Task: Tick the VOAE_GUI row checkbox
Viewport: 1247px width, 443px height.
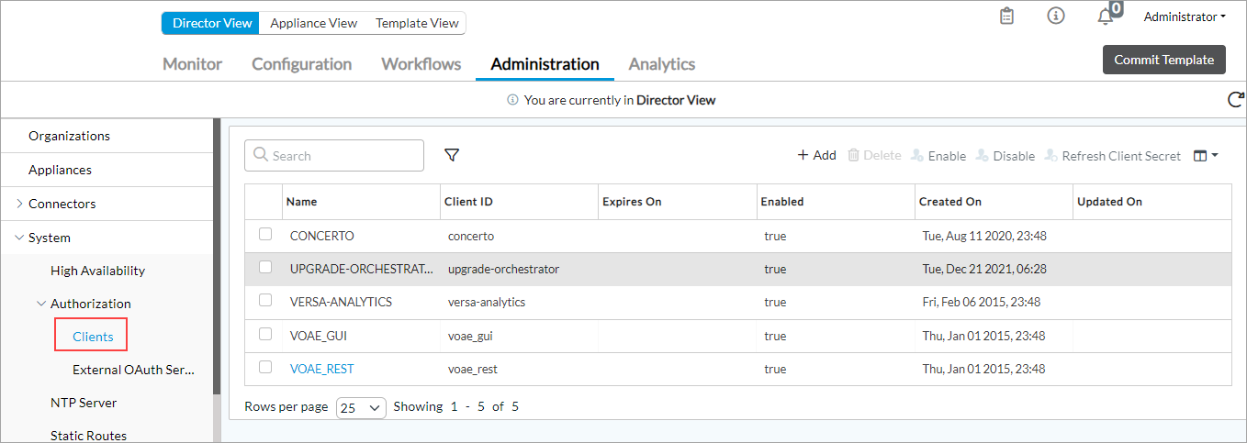Action: coord(265,335)
